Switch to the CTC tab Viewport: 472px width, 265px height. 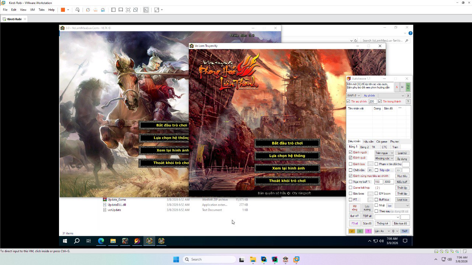[384, 147]
